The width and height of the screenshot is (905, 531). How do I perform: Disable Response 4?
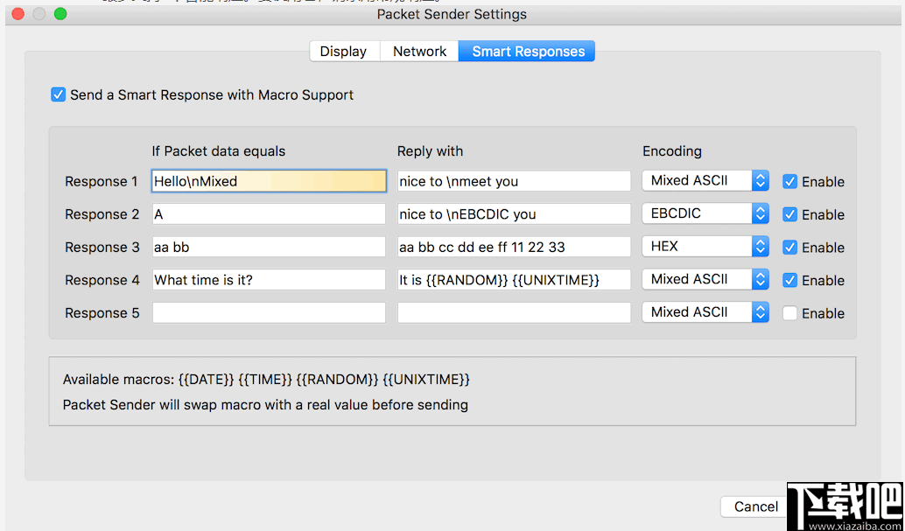pyautogui.click(x=790, y=280)
